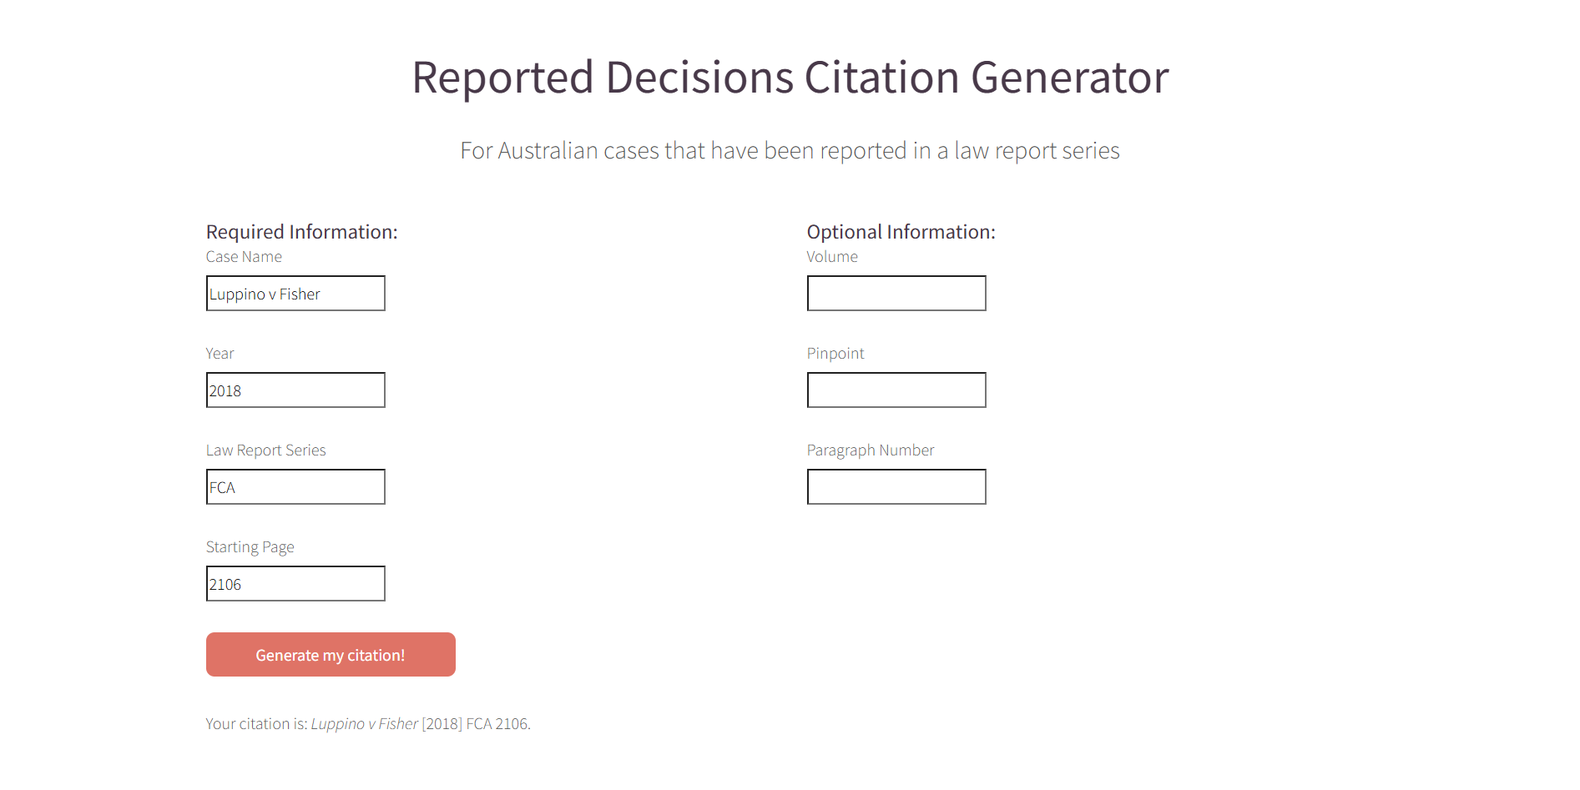1580x790 pixels.
Task: Click the Law Report Series label
Action: click(x=265, y=450)
